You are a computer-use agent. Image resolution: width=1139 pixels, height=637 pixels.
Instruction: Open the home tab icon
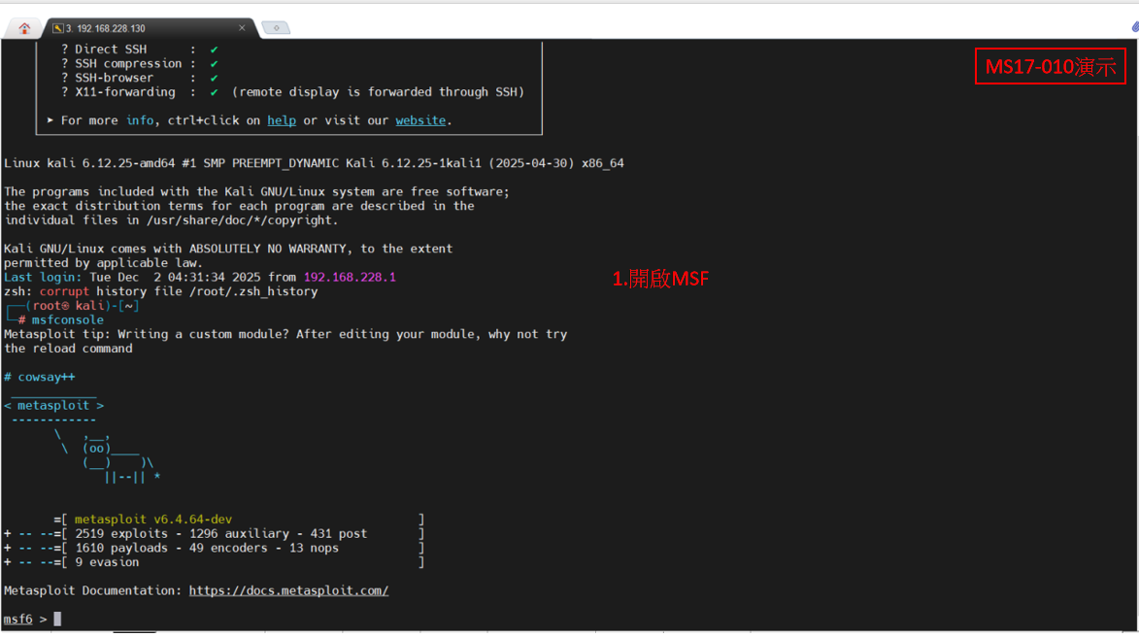click(24, 28)
